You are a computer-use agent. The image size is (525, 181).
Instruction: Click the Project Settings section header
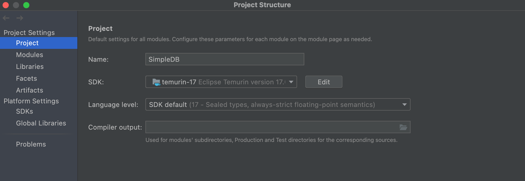click(x=29, y=32)
